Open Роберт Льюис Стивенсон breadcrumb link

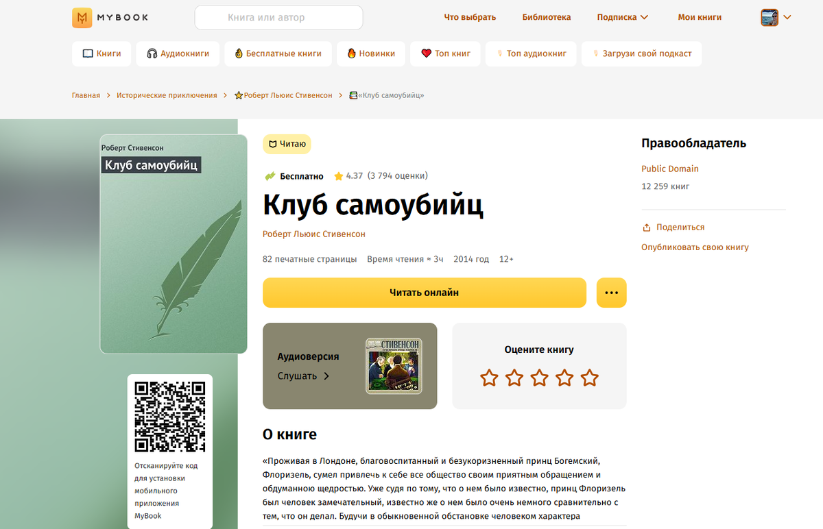click(283, 95)
